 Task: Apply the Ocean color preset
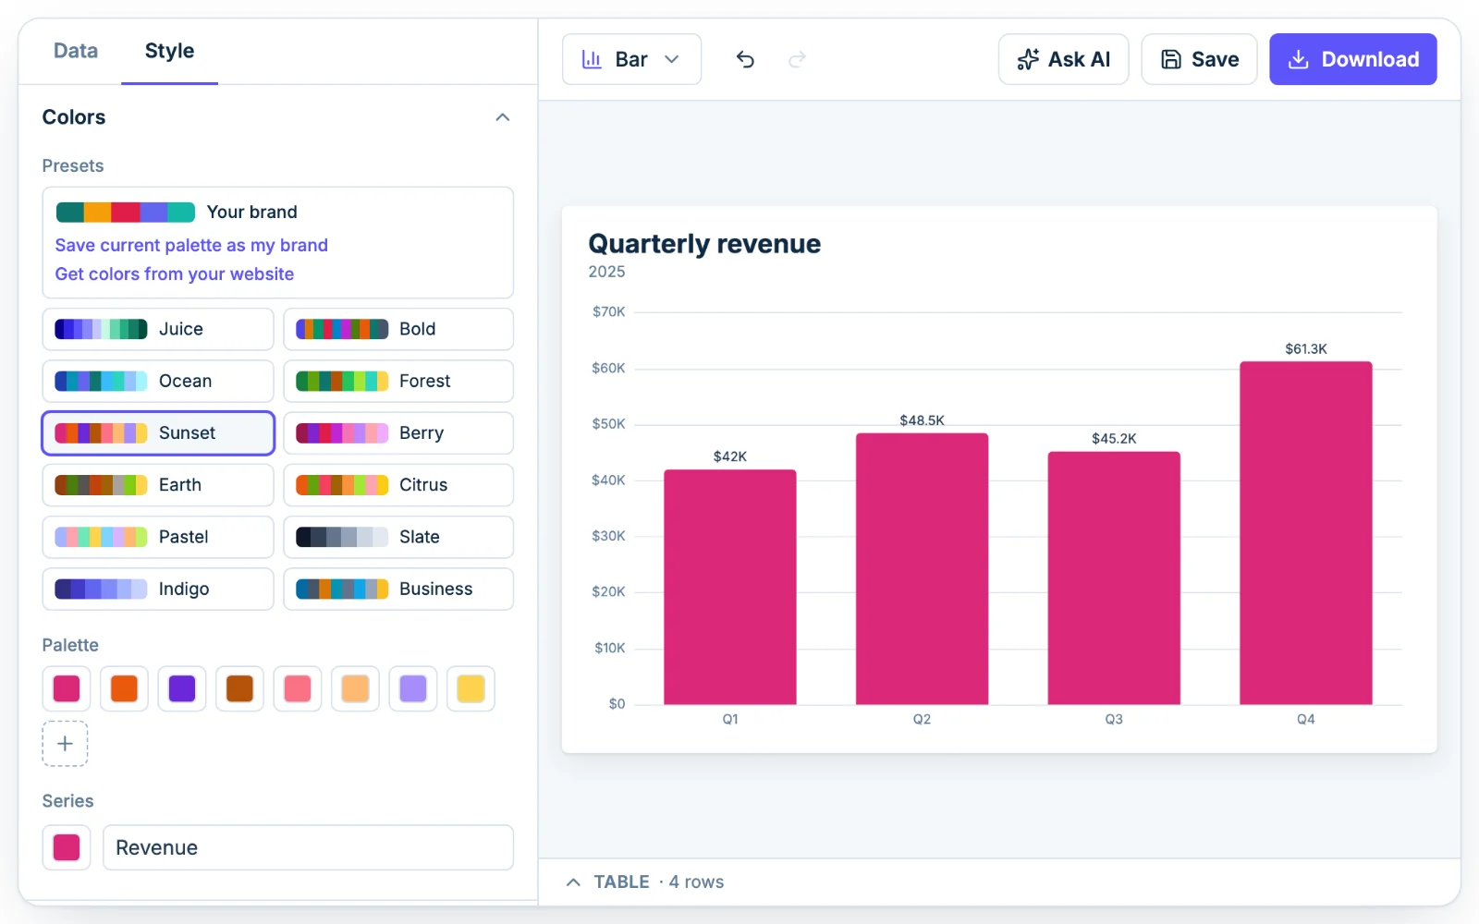coord(158,381)
